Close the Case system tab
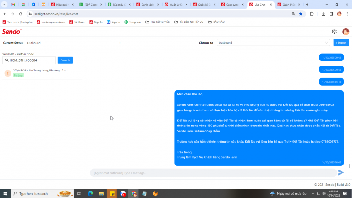 [x=242, y=5]
